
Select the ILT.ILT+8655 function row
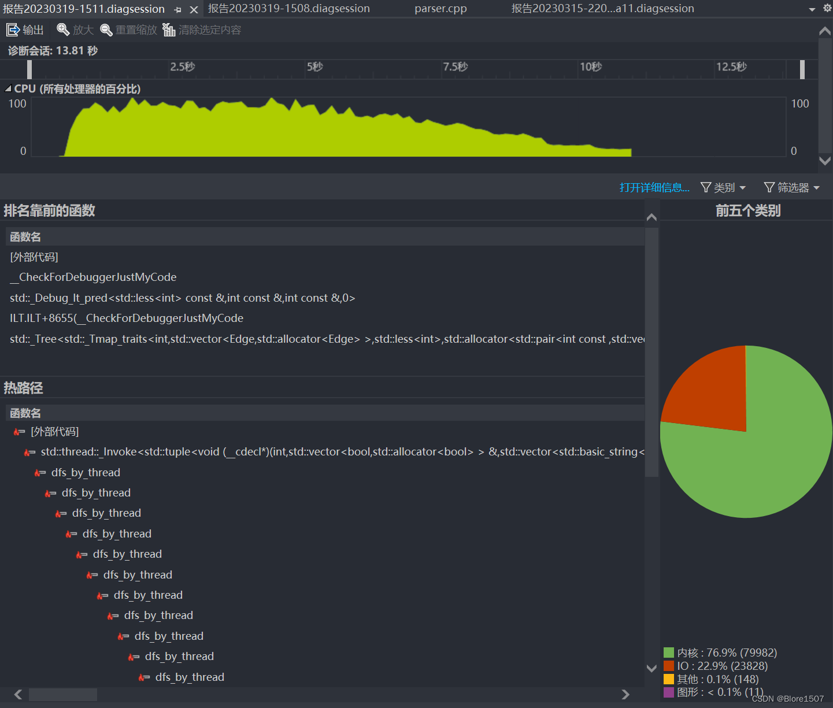click(x=325, y=318)
